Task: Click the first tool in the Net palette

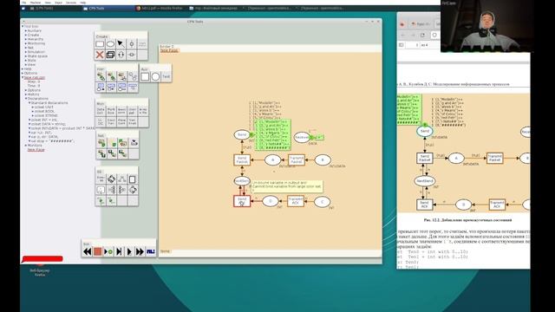Action: pyautogui.click(x=101, y=142)
